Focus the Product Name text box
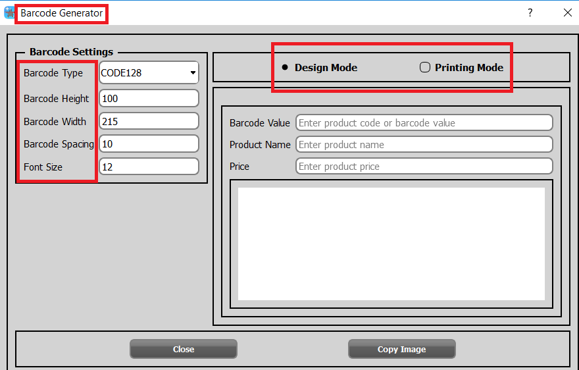 coord(424,145)
